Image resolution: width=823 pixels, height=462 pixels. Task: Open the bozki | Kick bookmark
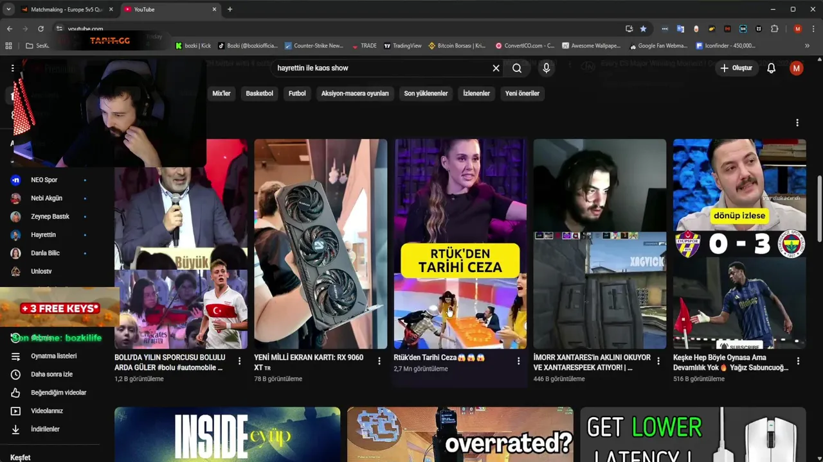pyautogui.click(x=193, y=46)
